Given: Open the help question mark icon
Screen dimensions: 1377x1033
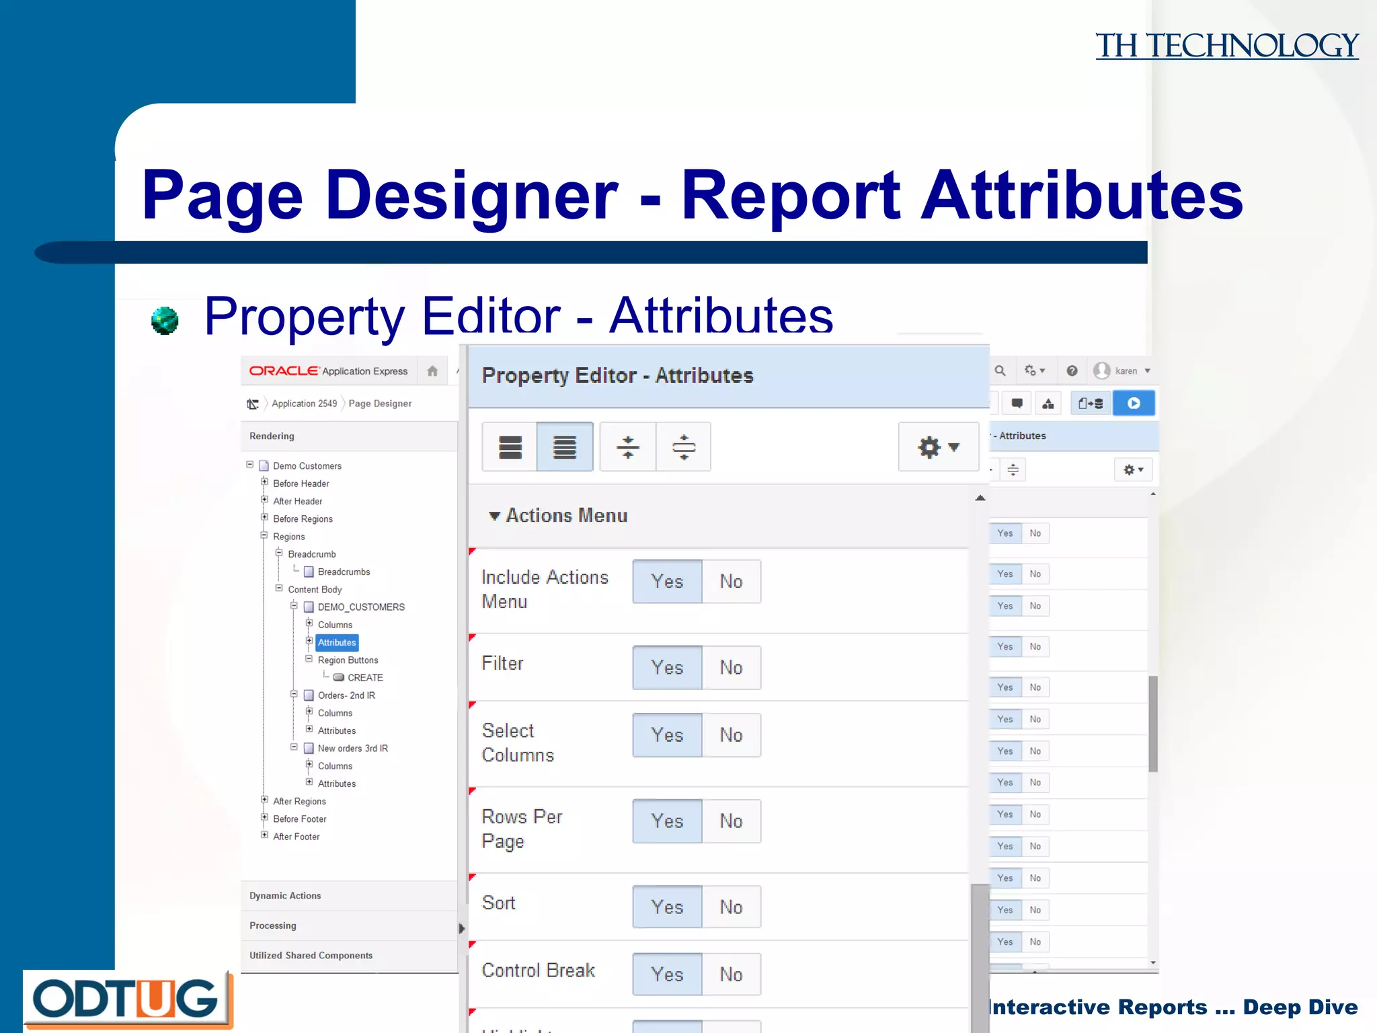Looking at the screenshot, I should click(x=1072, y=371).
